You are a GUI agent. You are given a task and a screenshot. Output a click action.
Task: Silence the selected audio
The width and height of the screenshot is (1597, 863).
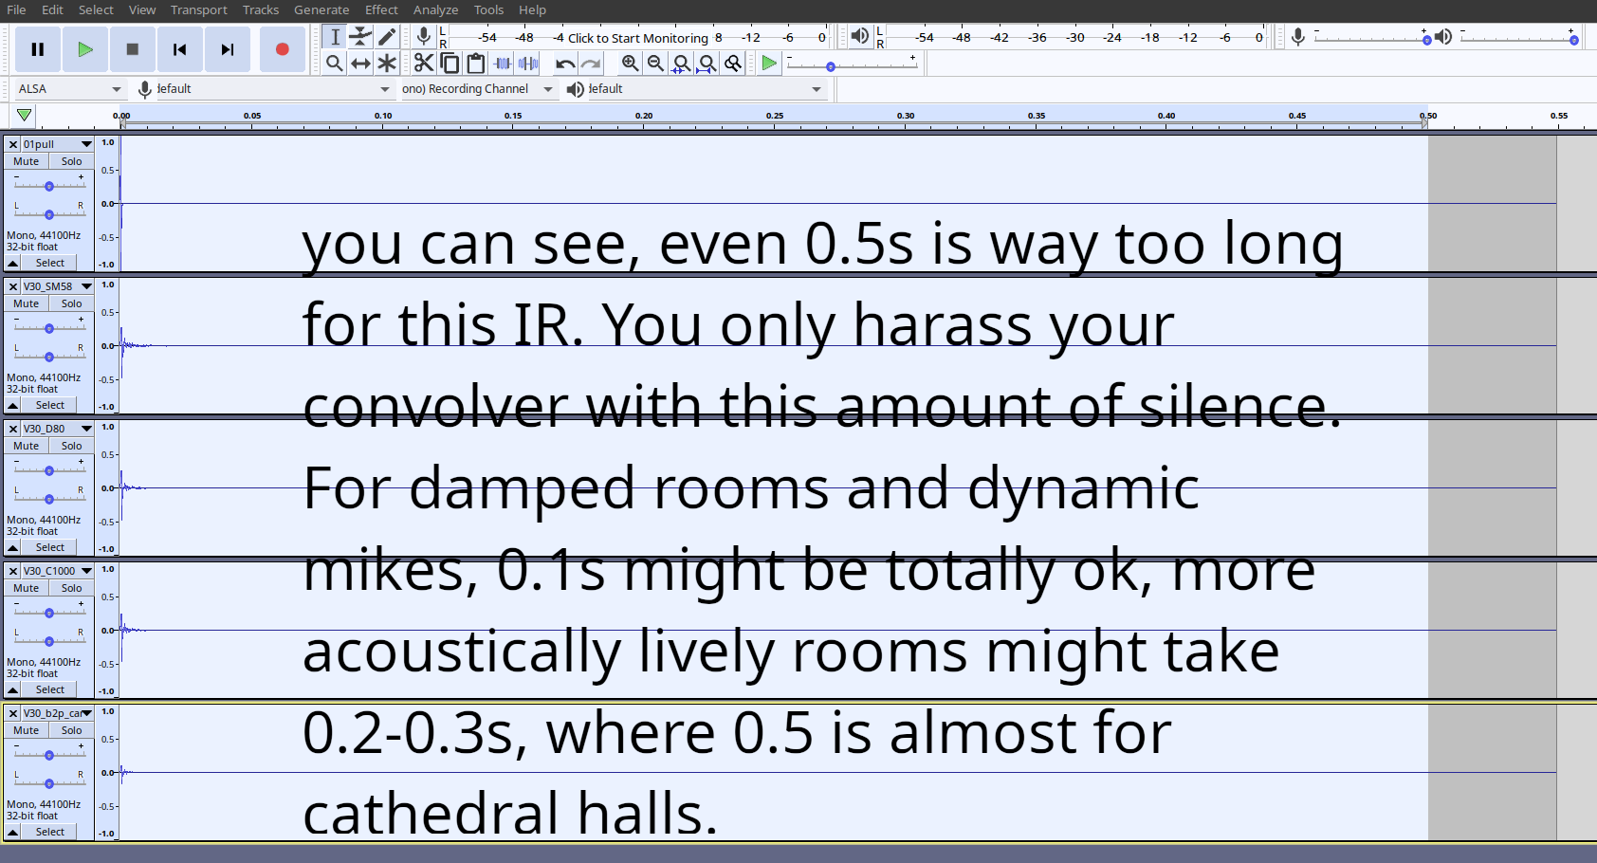(528, 64)
